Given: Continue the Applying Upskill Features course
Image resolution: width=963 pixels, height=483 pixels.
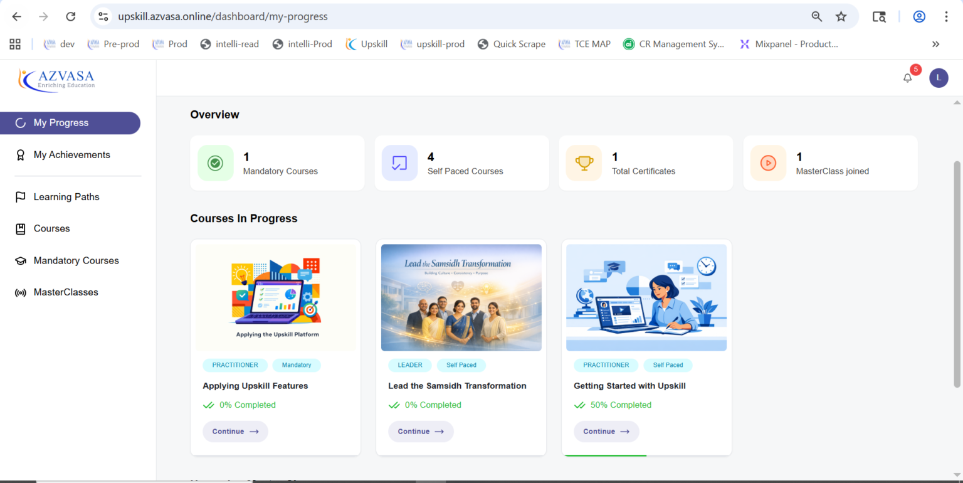Looking at the screenshot, I should [235, 432].
